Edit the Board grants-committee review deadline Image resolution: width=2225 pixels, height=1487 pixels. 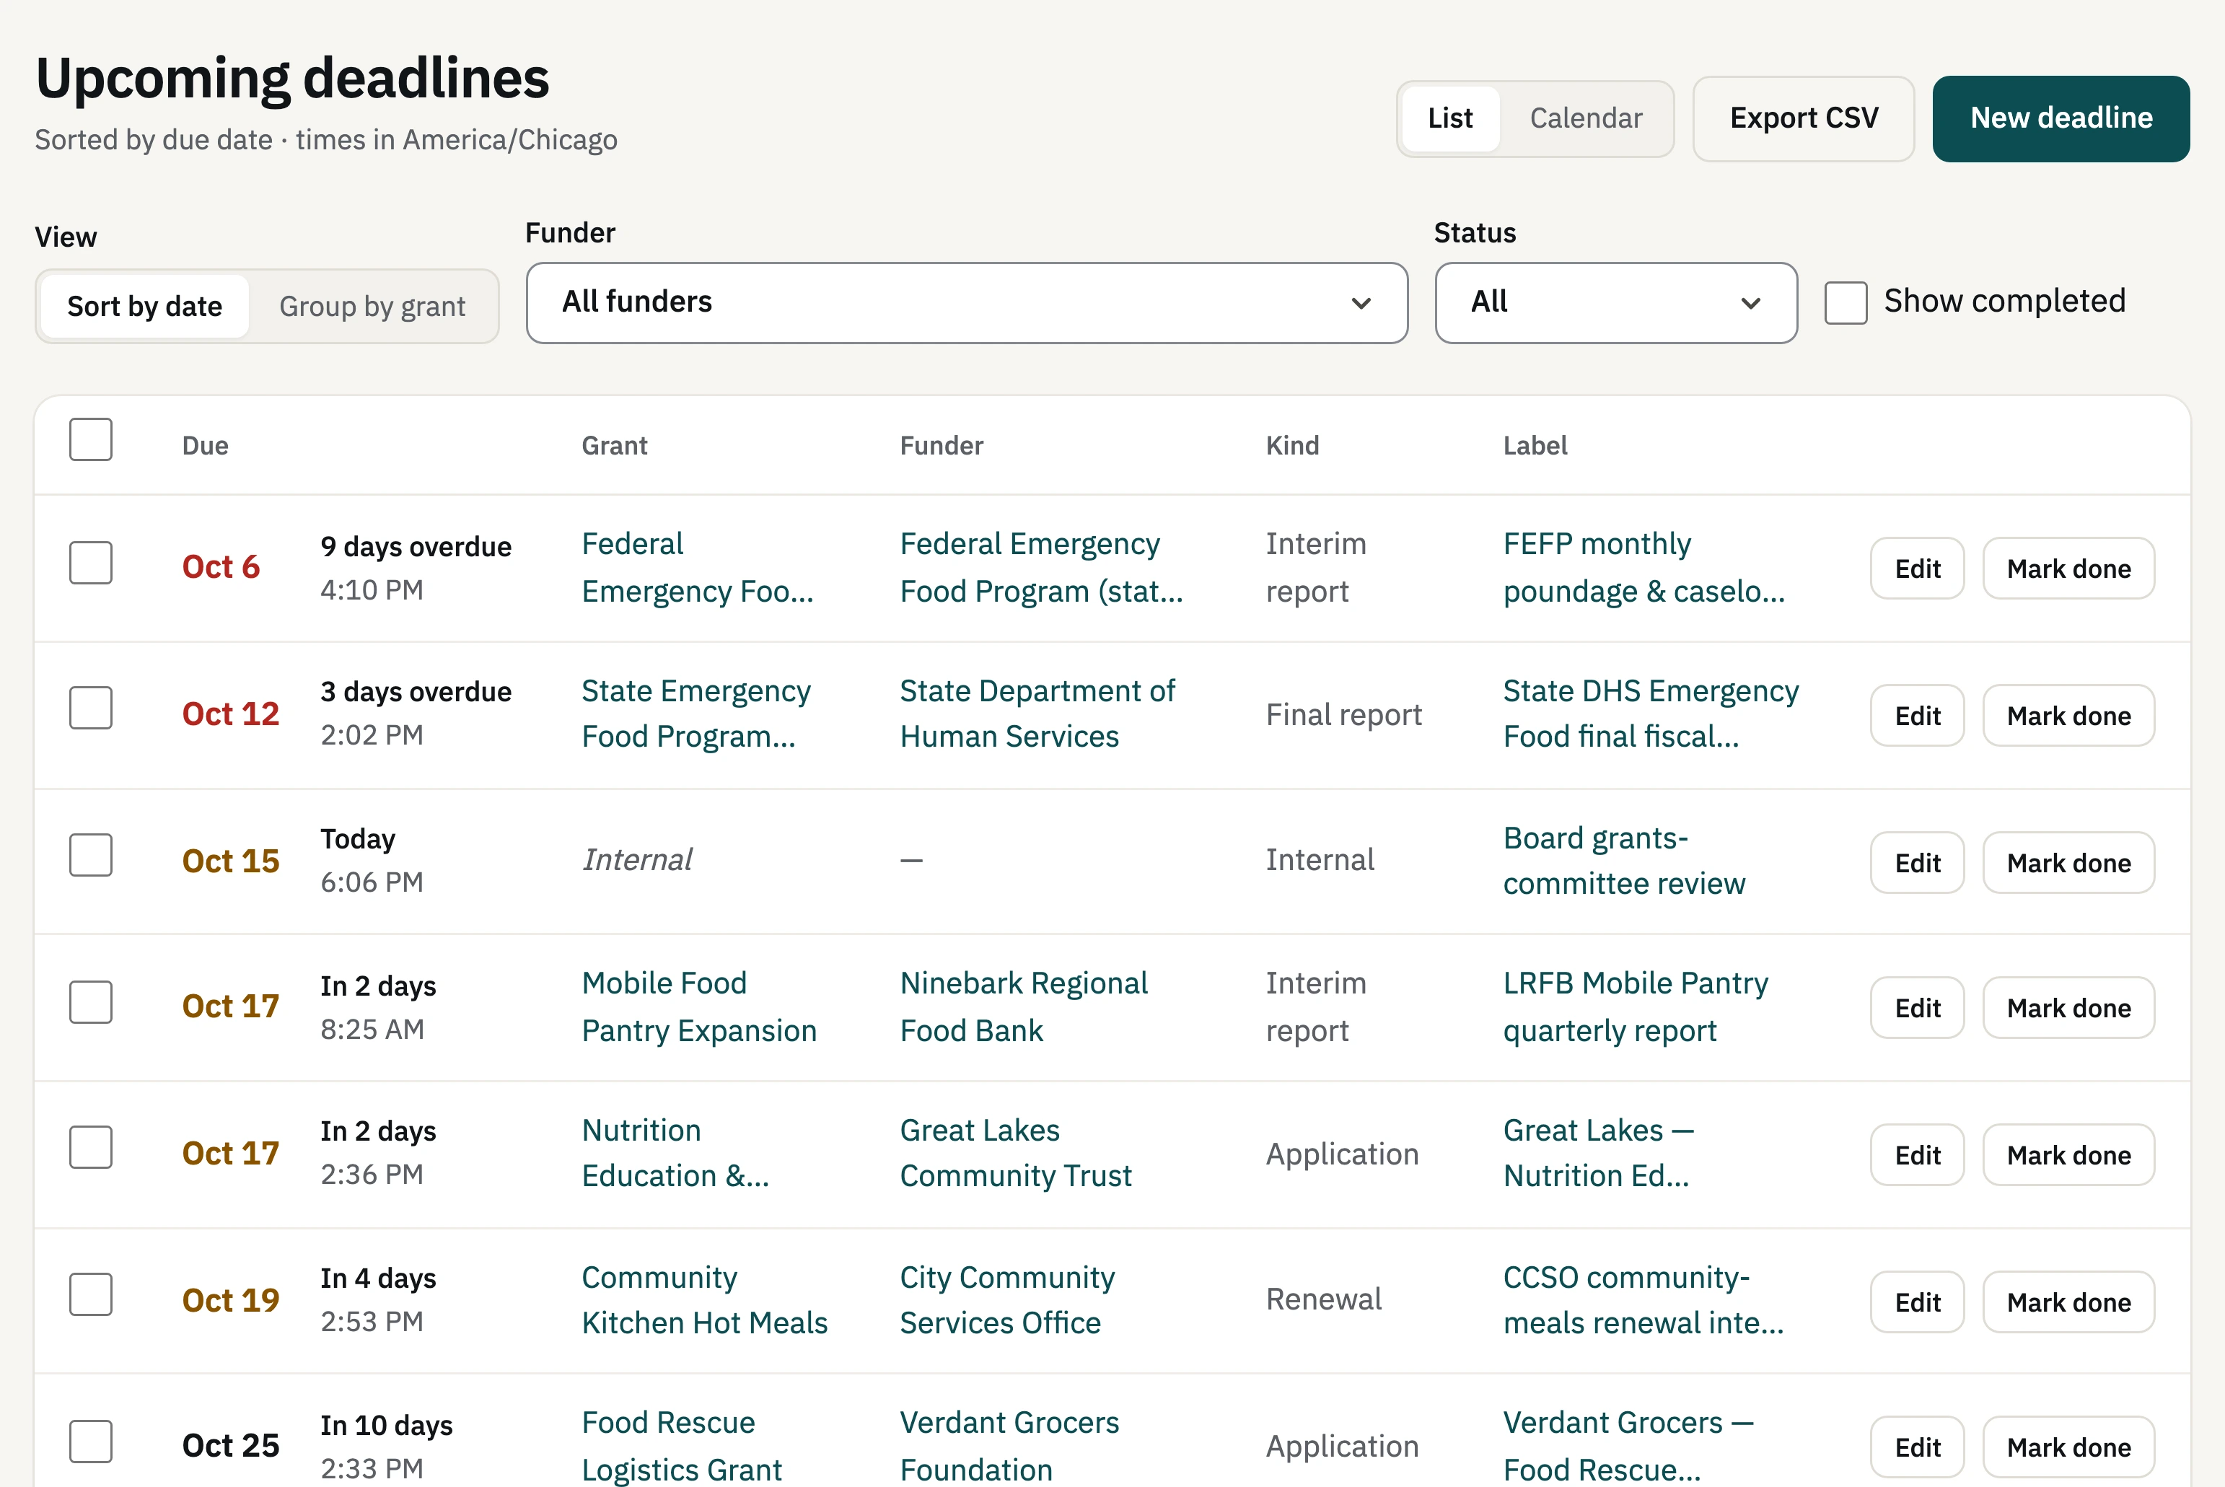pyautogui.click(x=1917, y=862)
